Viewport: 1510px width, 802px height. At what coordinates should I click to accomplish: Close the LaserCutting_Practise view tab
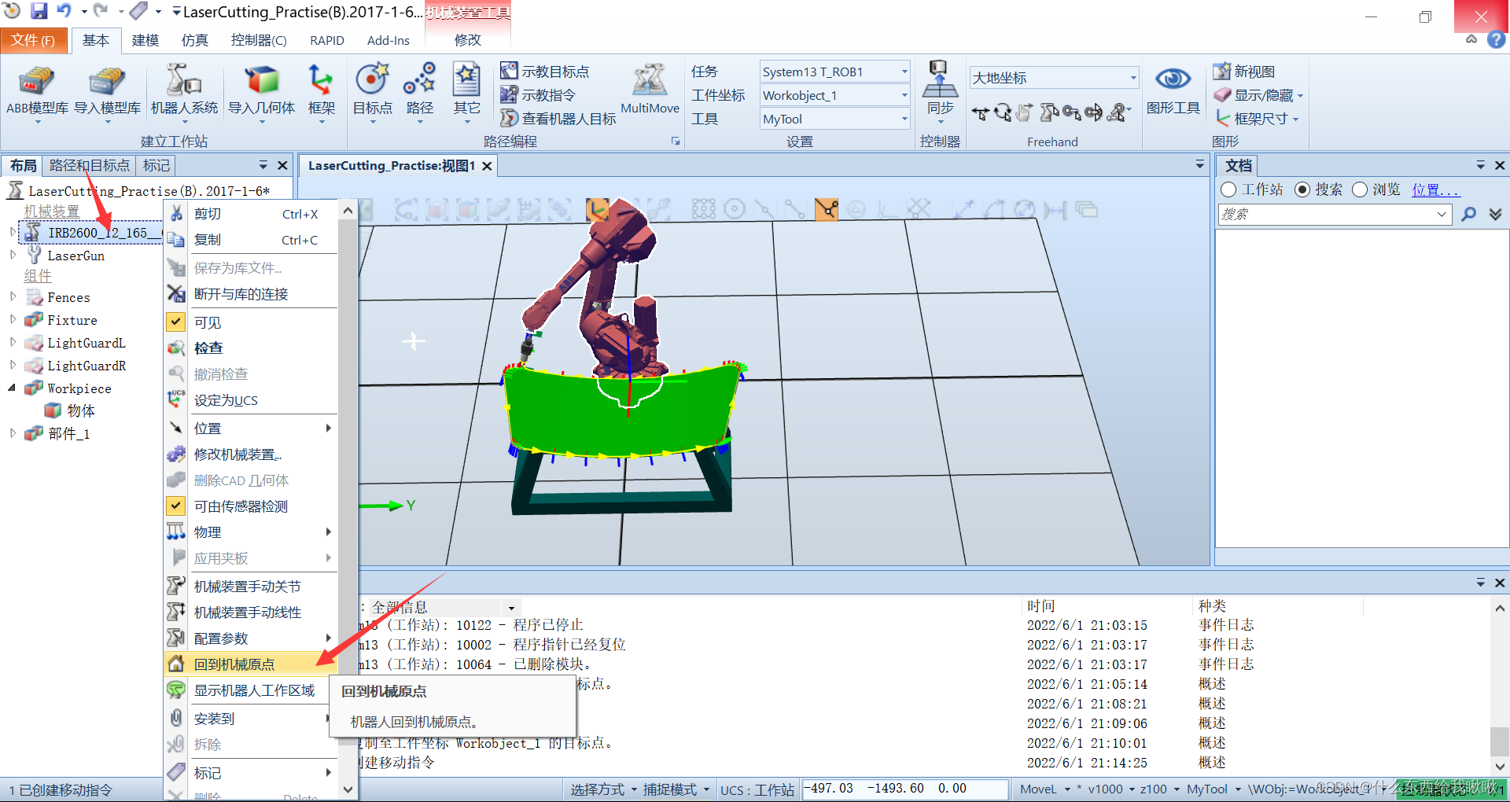(488, 166)
